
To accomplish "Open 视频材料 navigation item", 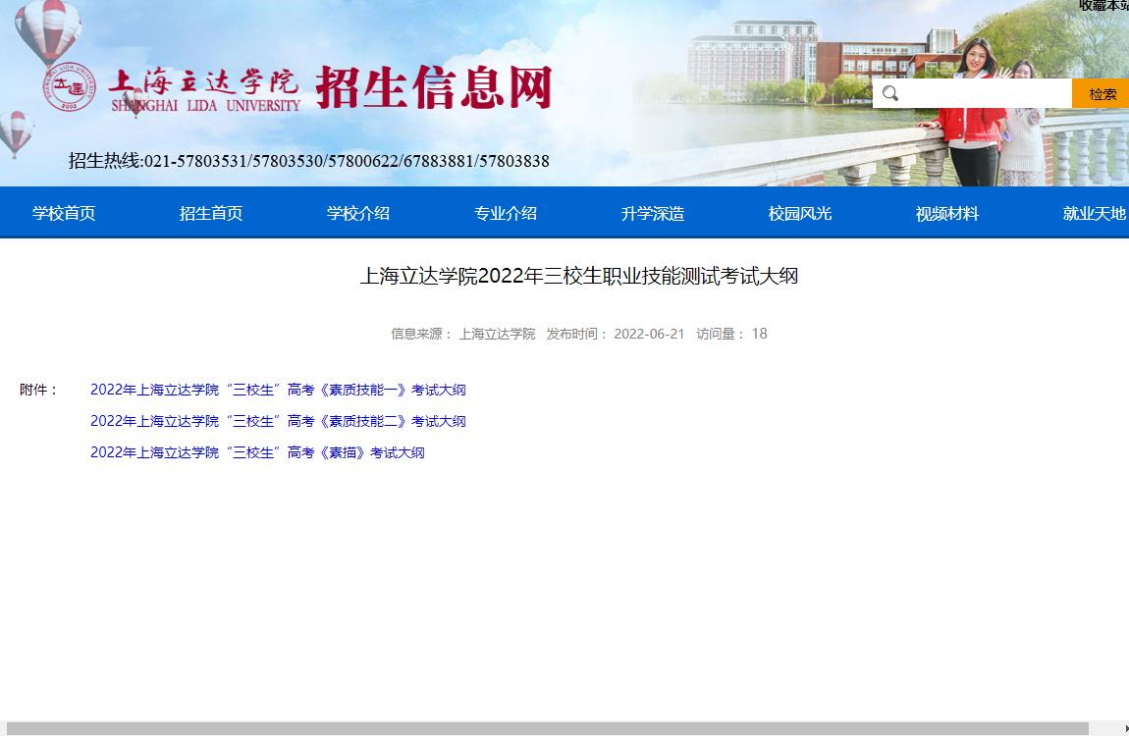I will pos(946,213).
